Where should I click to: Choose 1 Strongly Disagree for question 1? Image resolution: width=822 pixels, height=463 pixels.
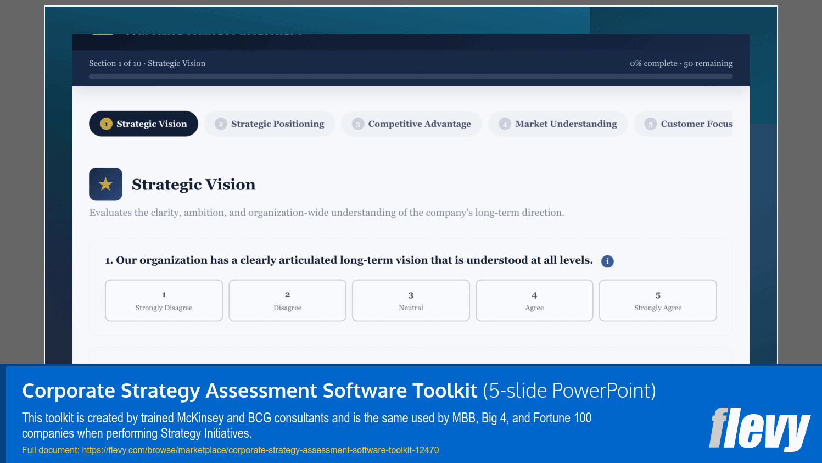(164, 300)
